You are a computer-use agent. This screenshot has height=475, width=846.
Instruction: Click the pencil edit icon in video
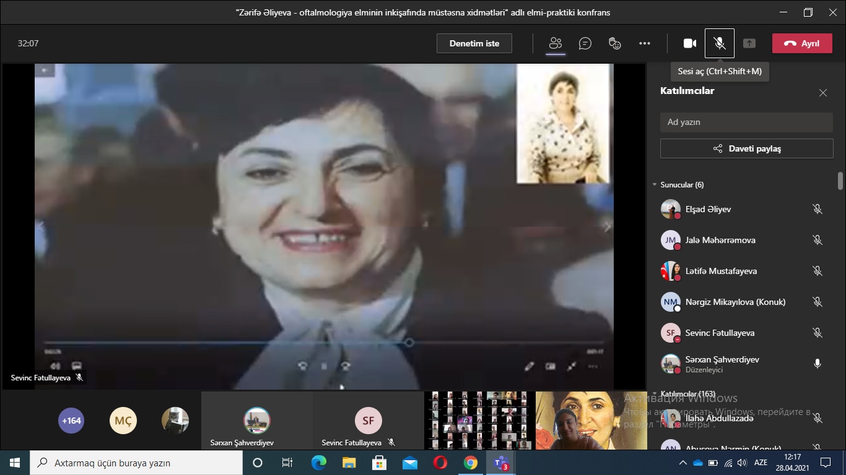point(529,366)
